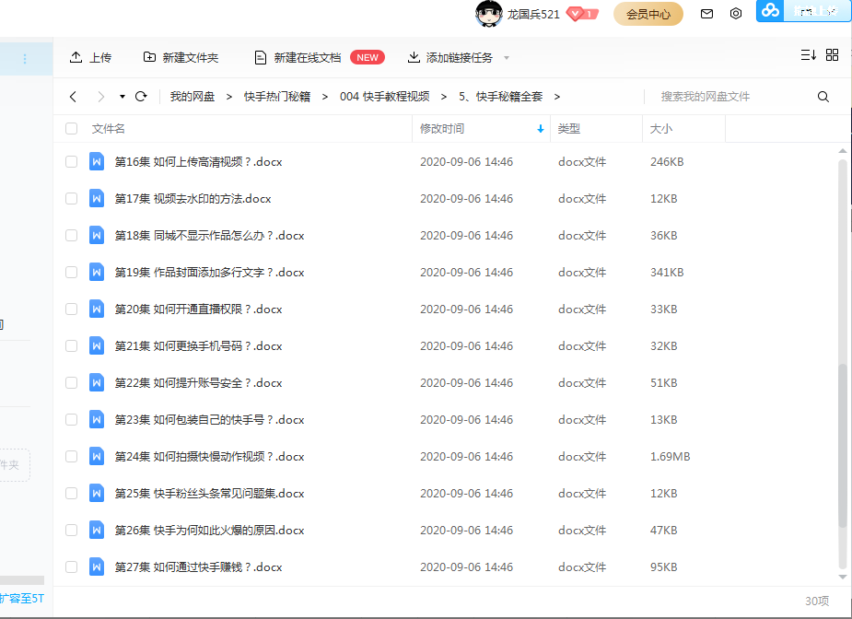Select file name 第27集 如何通过快手赚钱？.docx

click(x=198, y=567)
